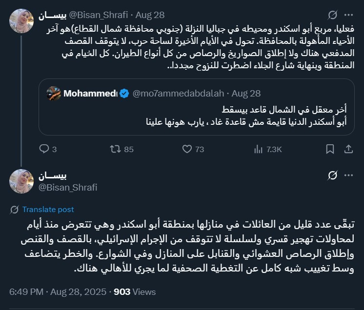Click the second post's profile avatar

point(21,181)
